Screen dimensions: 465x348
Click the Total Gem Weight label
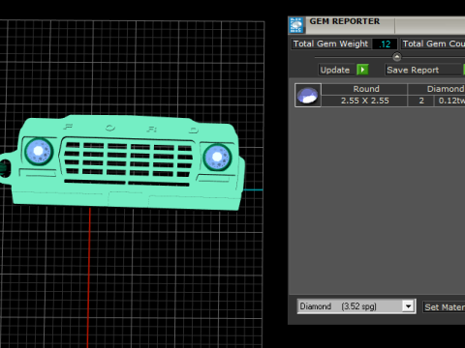[x=330, y=43]
